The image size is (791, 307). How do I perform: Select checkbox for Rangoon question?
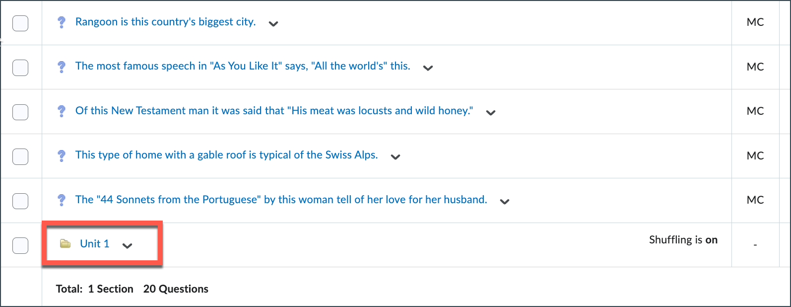pos(20,23)
